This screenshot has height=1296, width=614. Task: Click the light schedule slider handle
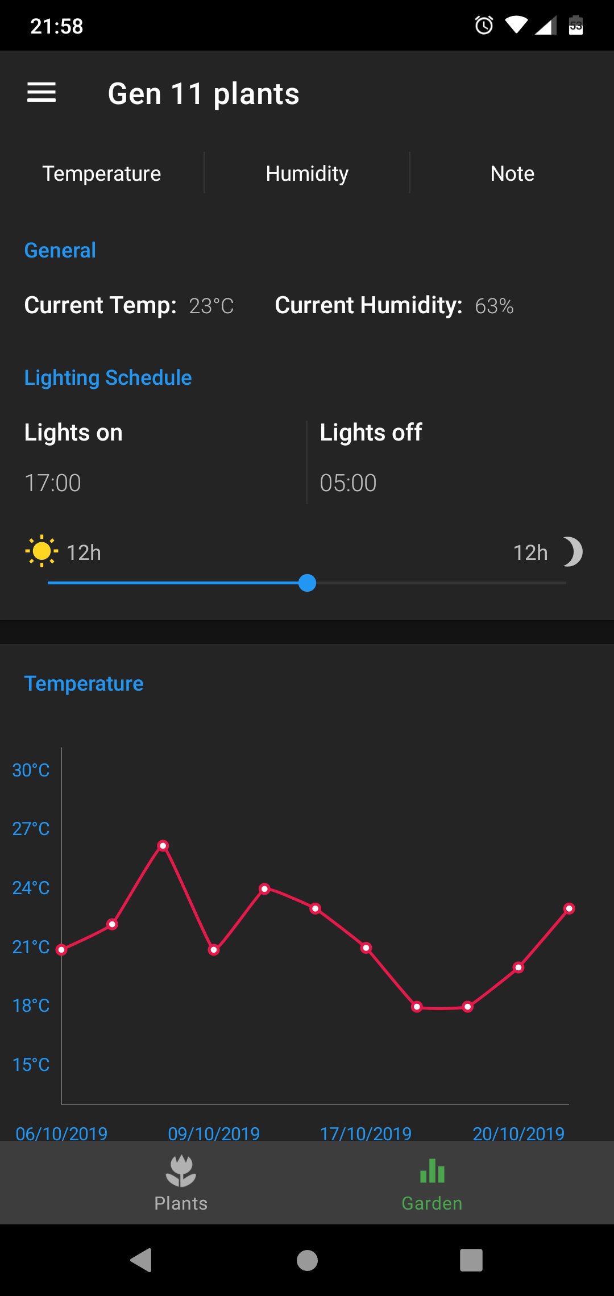(x=307, y=583)
